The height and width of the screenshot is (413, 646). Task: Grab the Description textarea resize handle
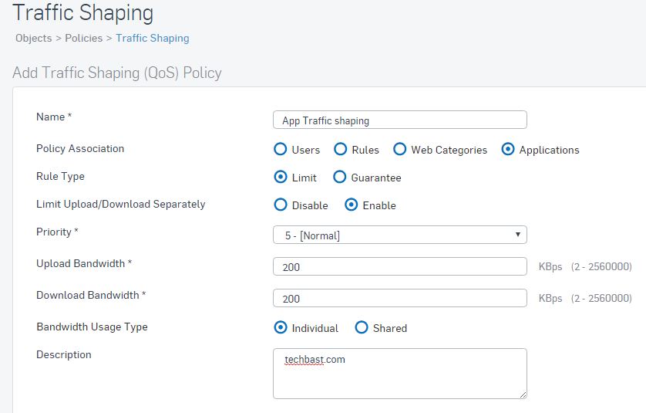tap(523, 394)
